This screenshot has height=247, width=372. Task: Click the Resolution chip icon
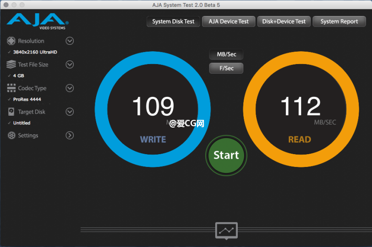[x=11, y=41]
